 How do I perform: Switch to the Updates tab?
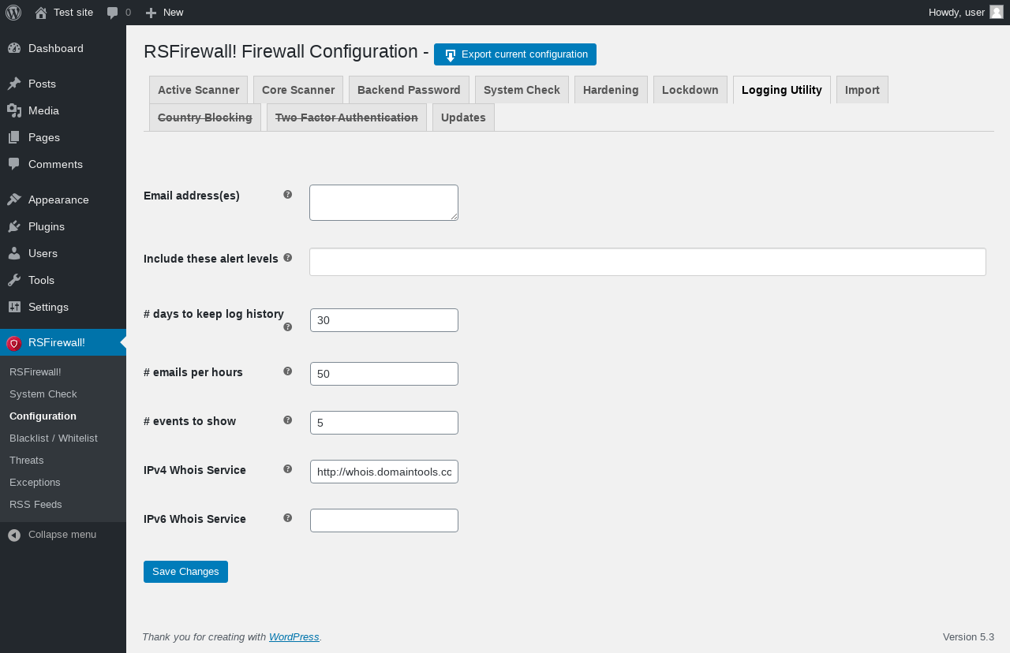(463, 118)
